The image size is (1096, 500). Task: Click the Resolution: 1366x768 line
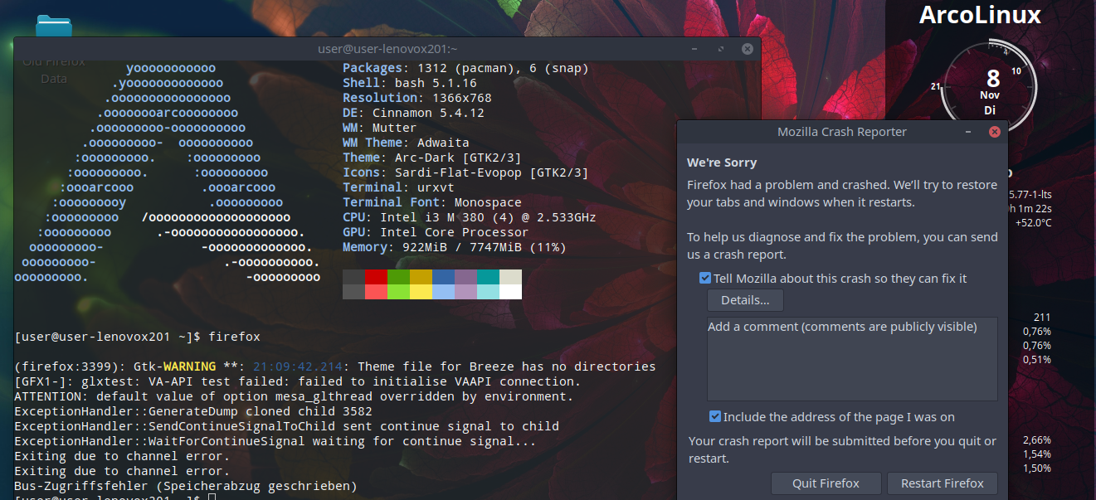pyautogui.click(x=417, y=98)
